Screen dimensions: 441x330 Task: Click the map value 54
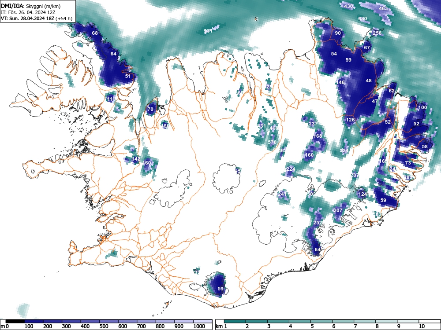point(334,54)
